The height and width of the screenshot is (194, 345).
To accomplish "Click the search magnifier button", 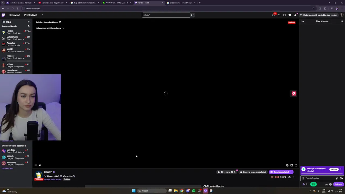I will coord(192,15).
